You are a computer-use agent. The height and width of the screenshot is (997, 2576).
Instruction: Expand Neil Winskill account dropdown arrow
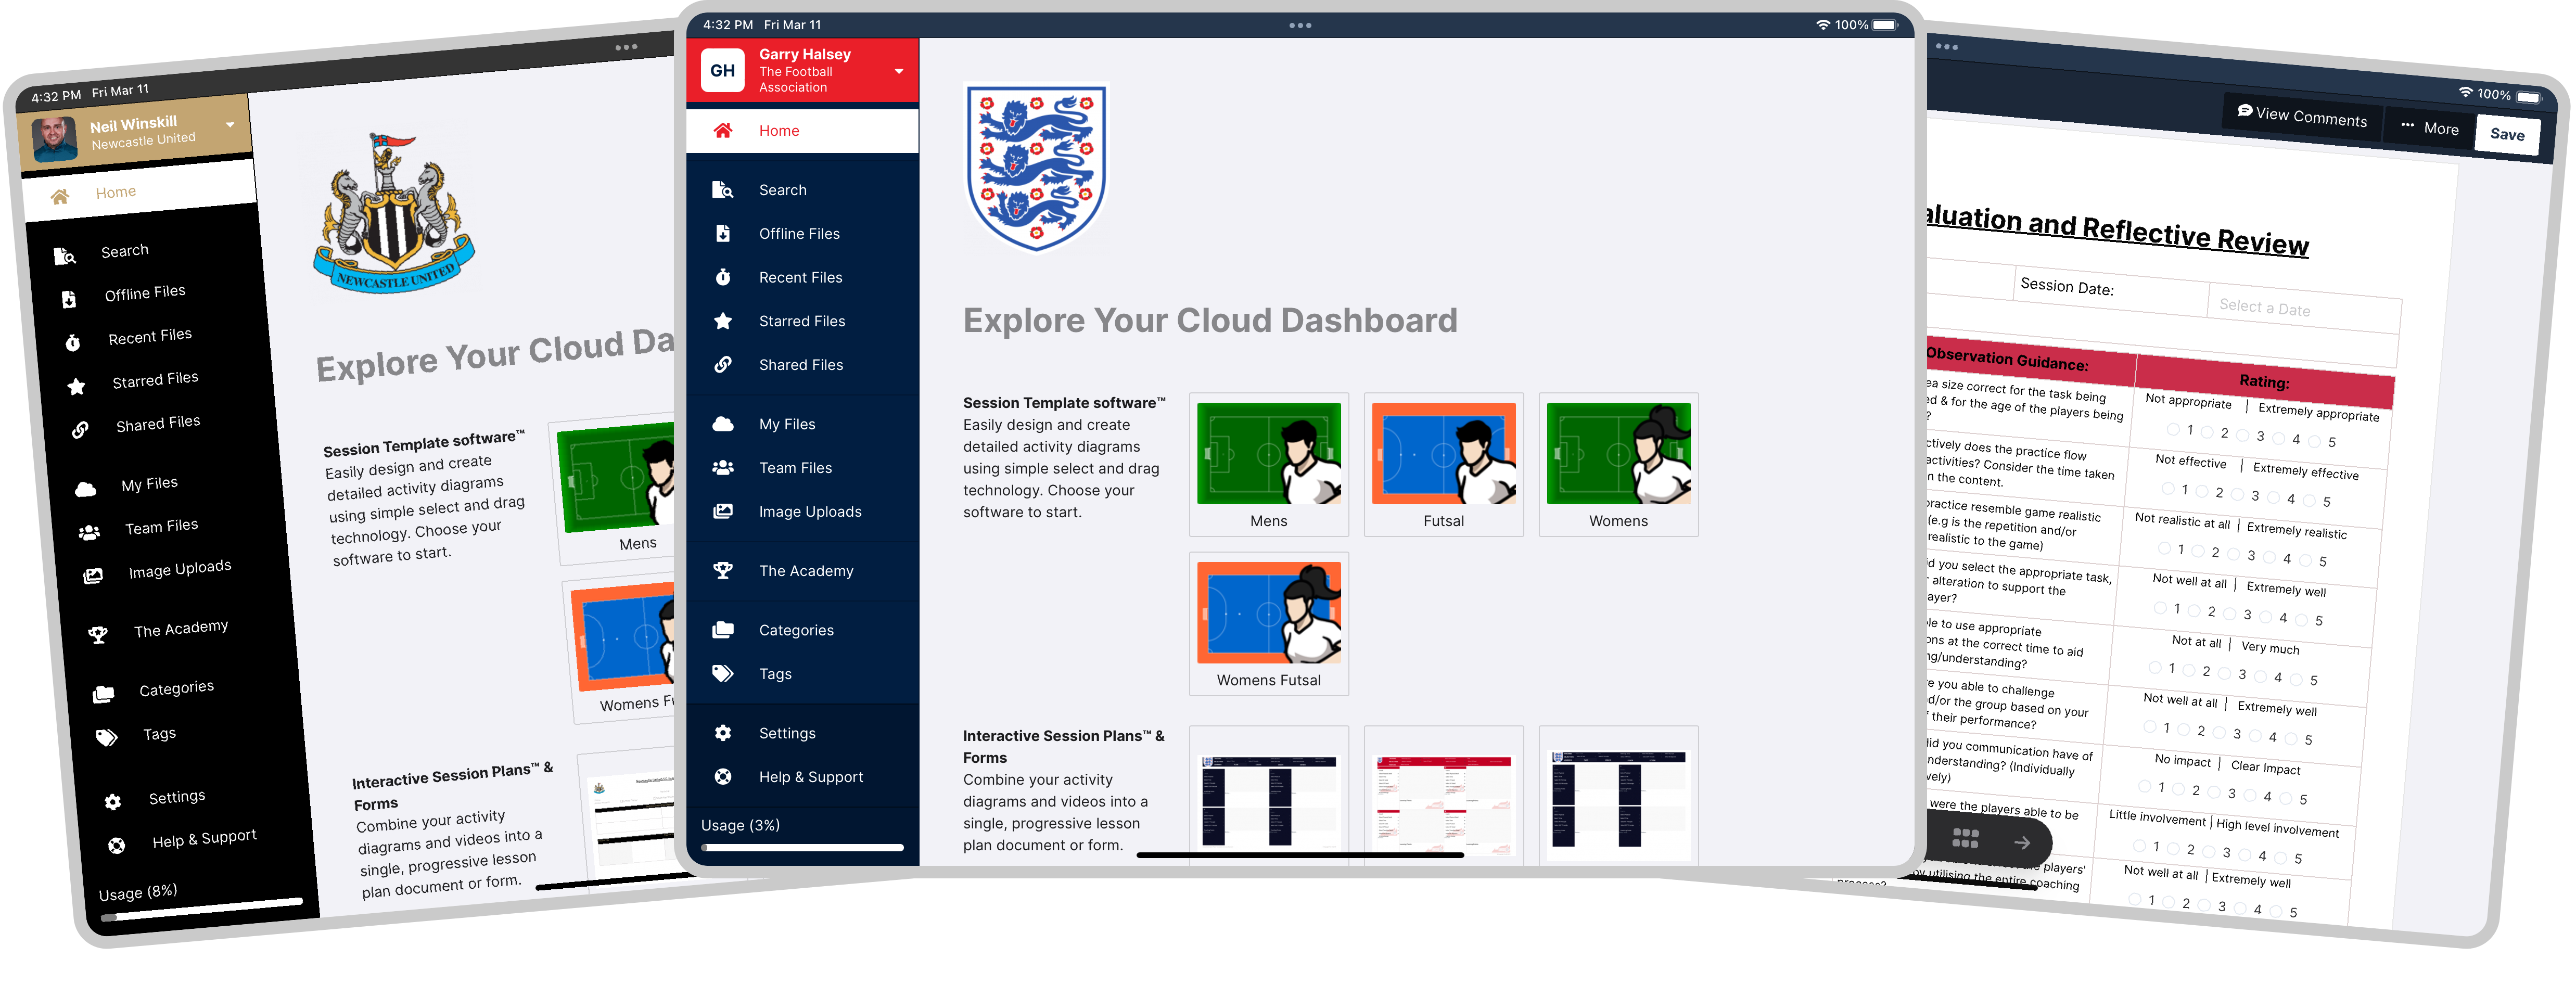[230, 125]
